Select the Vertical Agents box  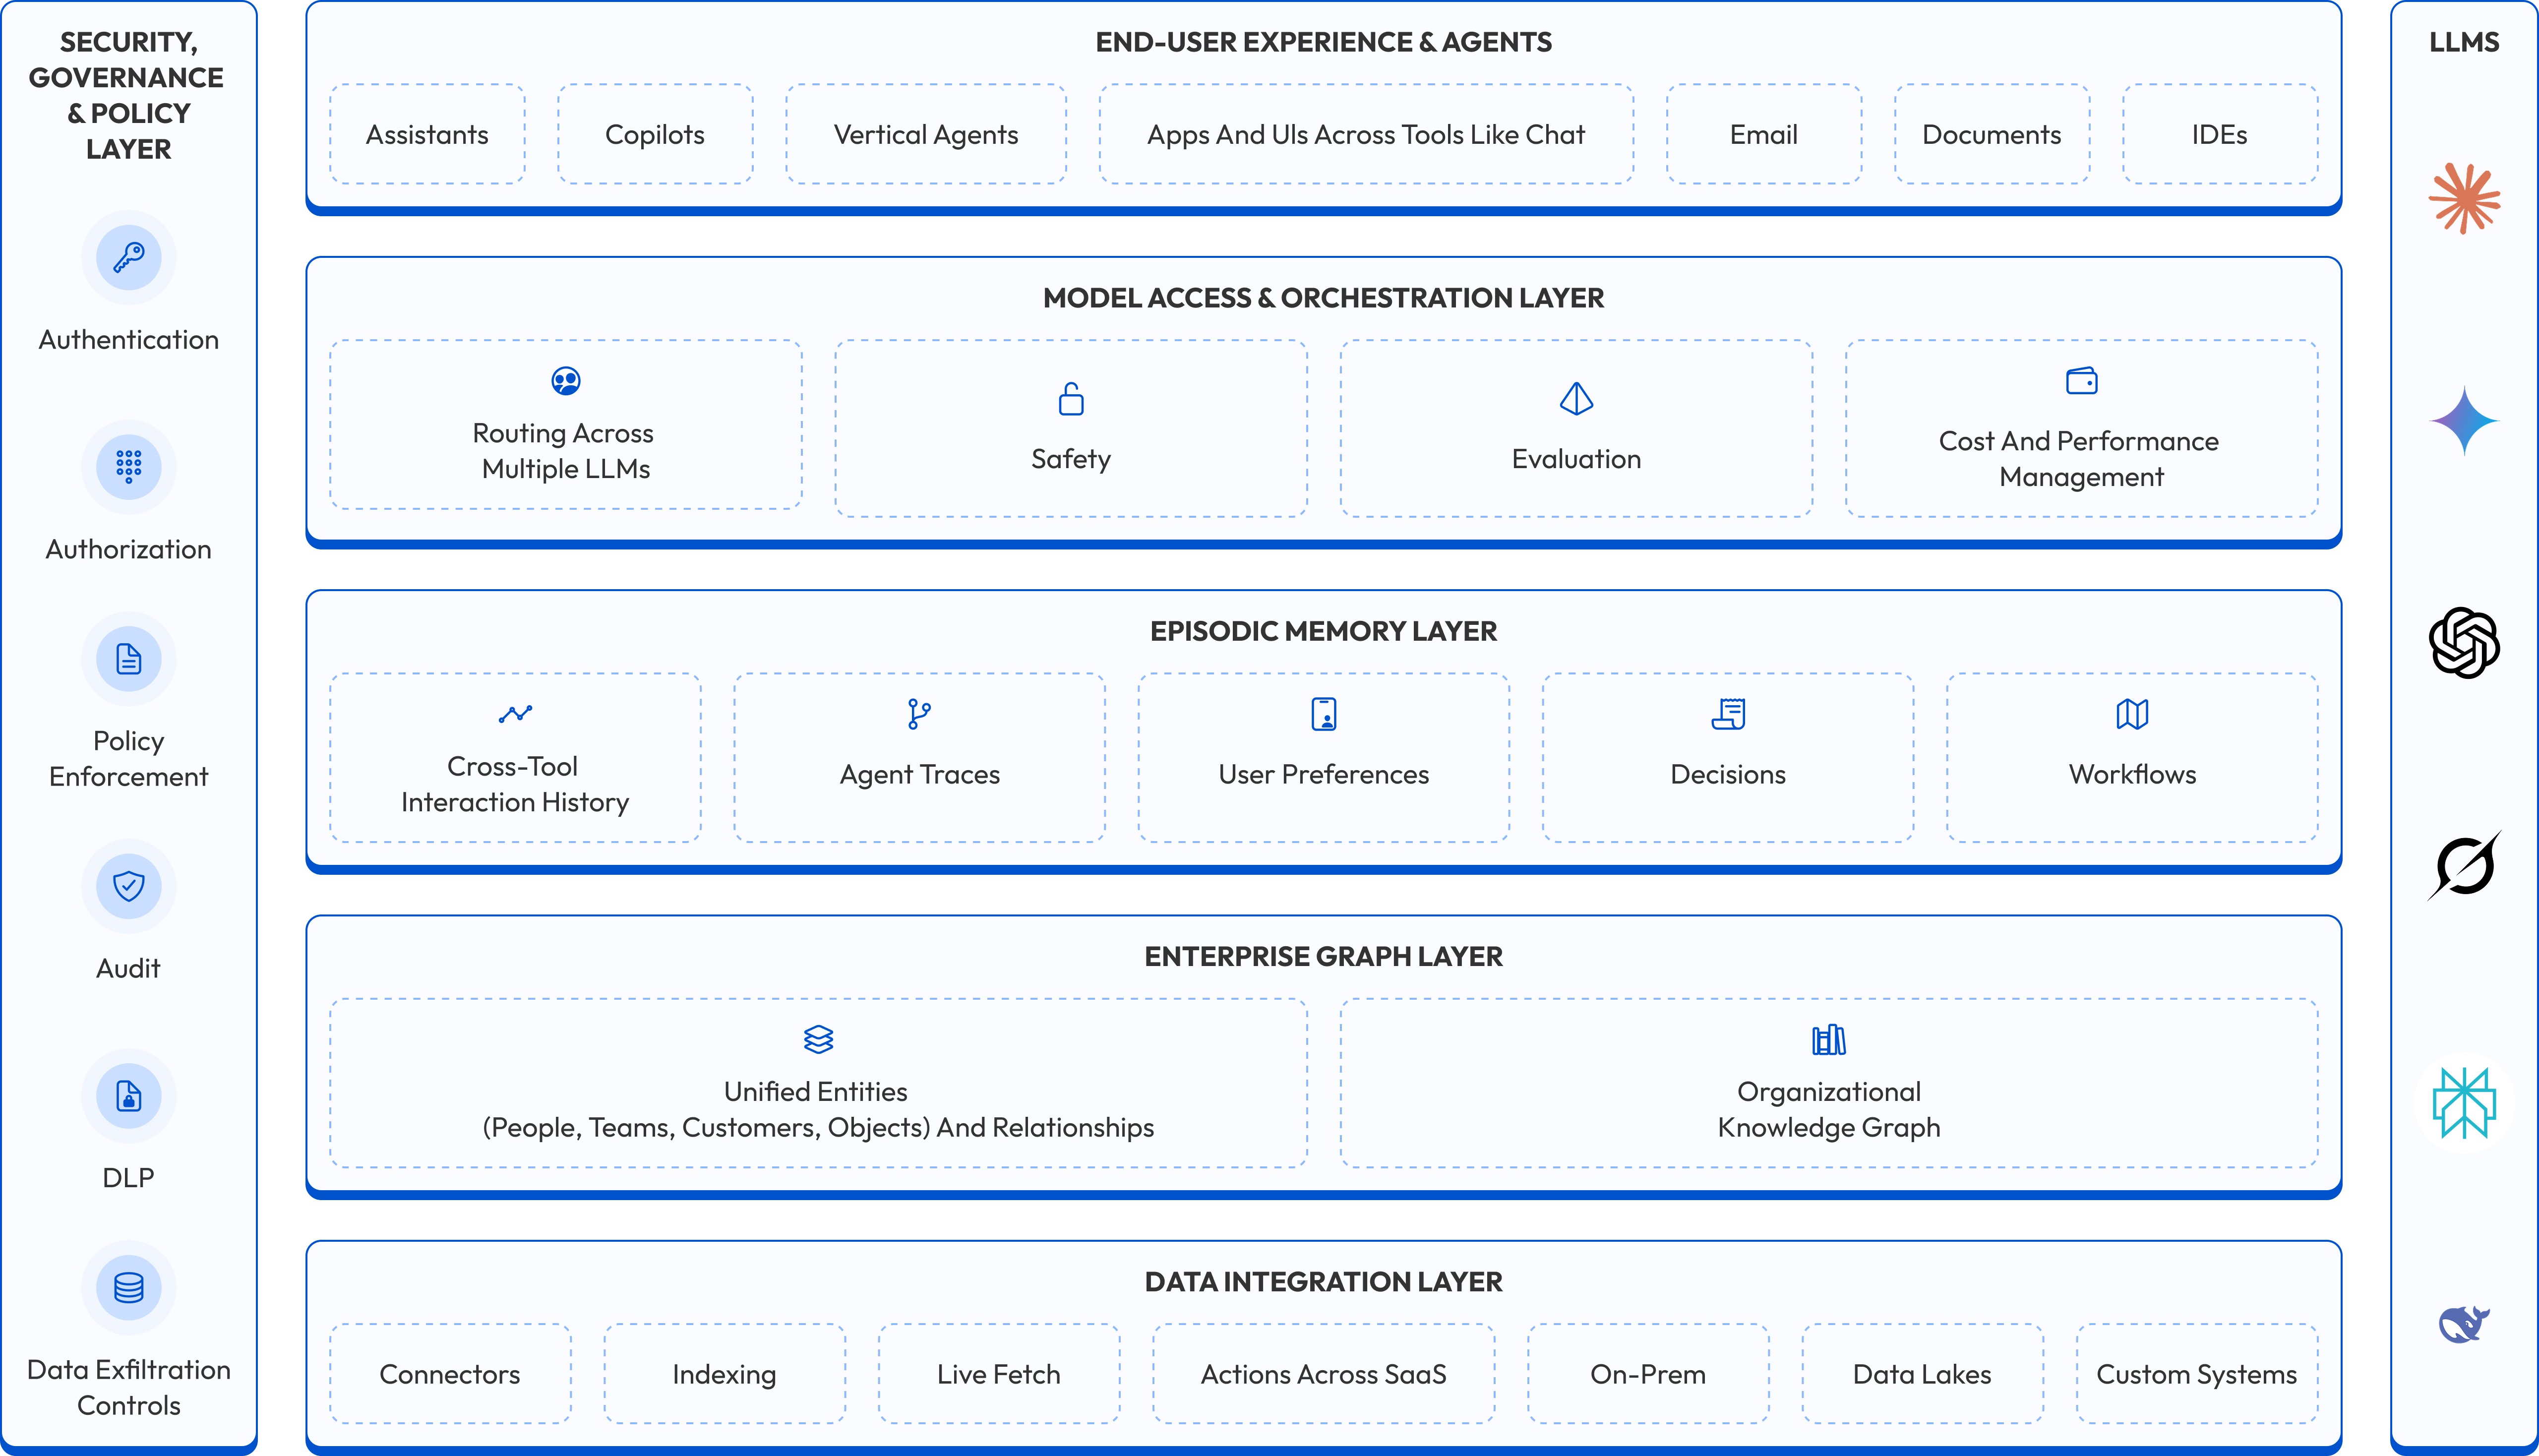point(925,134)
